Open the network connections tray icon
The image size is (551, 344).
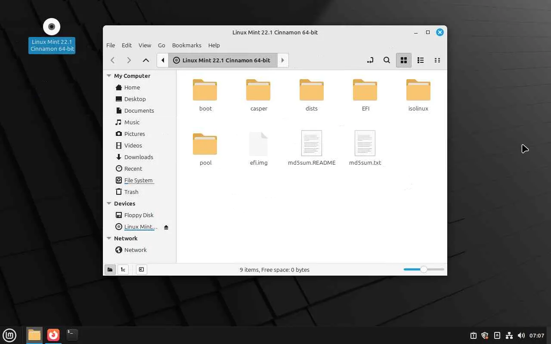tap(509, 335)
